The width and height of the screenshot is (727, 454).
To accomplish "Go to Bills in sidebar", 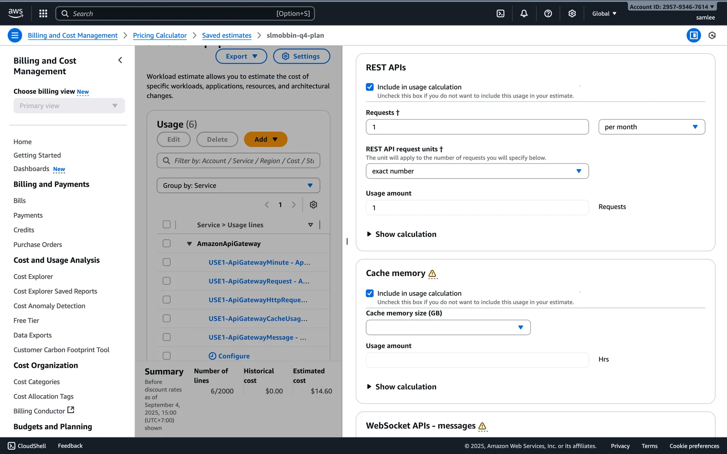I will coord(20,201).
